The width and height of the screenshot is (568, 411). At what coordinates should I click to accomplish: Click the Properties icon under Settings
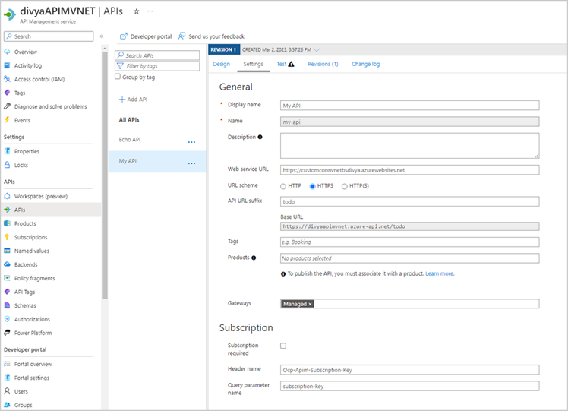coord(8,151)
